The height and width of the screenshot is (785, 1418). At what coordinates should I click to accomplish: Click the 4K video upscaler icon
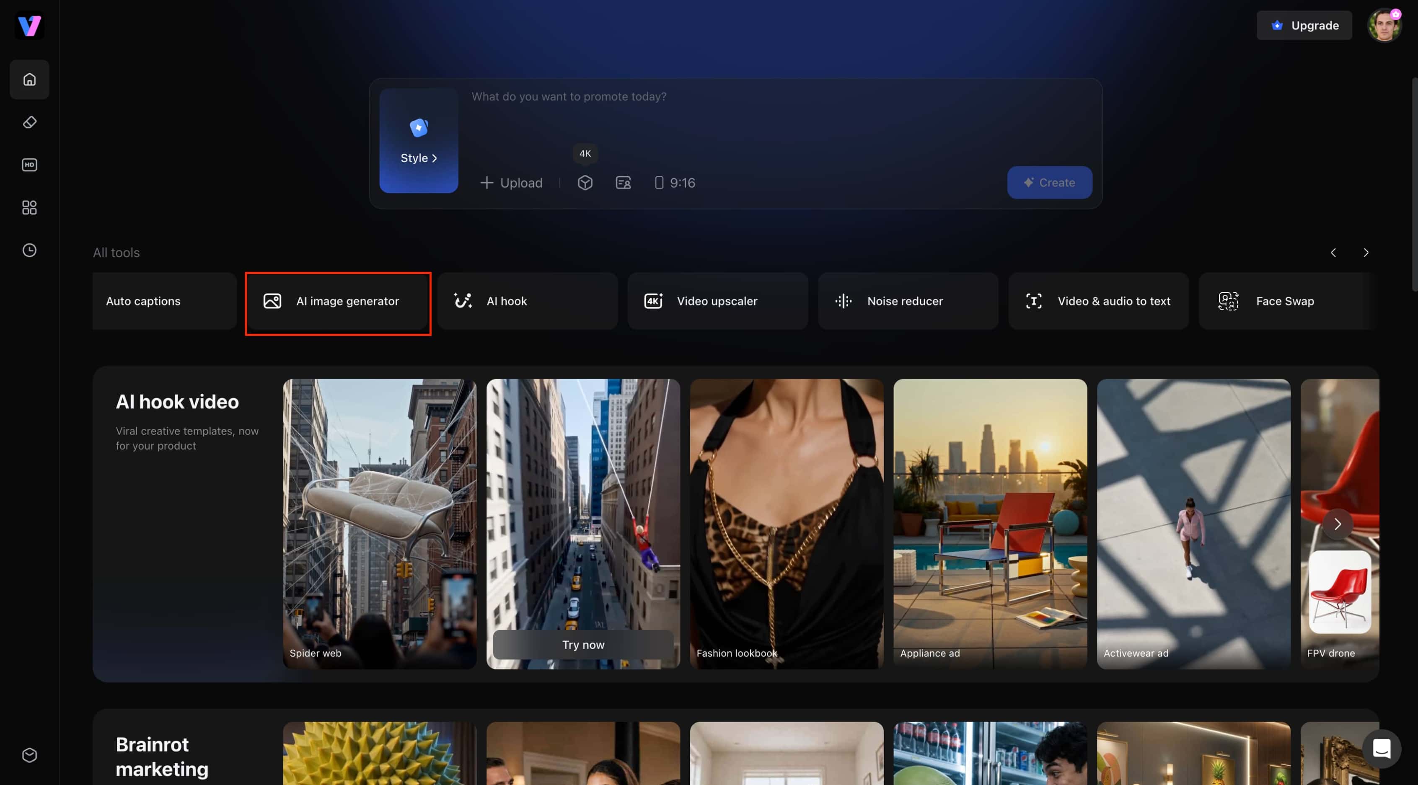[x=653, y=301]
